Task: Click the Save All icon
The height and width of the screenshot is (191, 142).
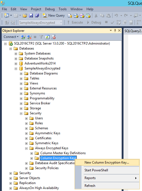Action: pyautogui.click(x=37, y=16)
